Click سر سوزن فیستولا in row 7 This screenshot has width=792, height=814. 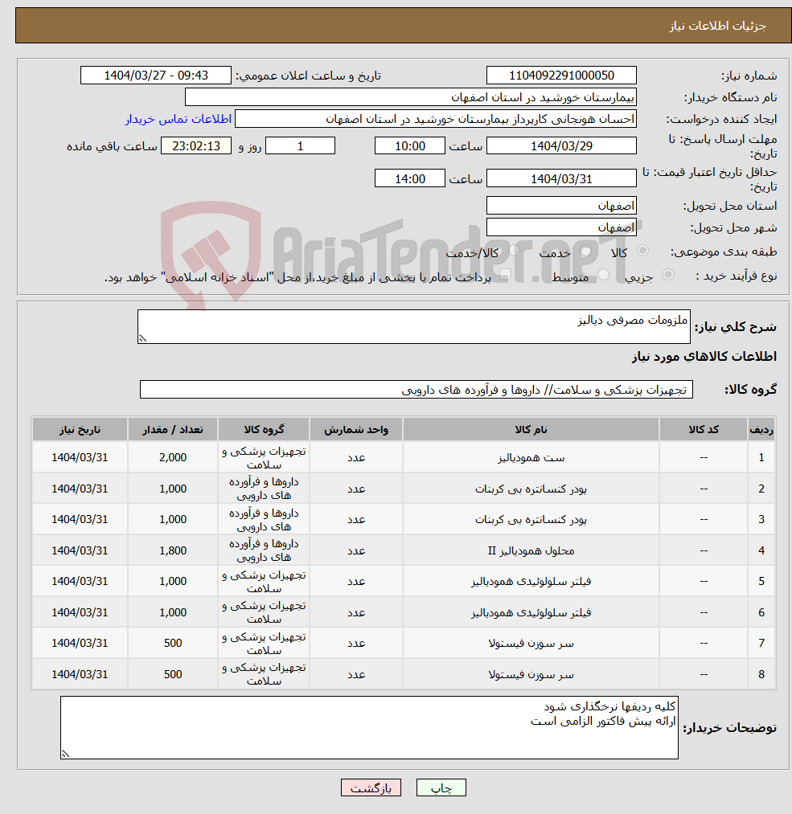[531, 644]
